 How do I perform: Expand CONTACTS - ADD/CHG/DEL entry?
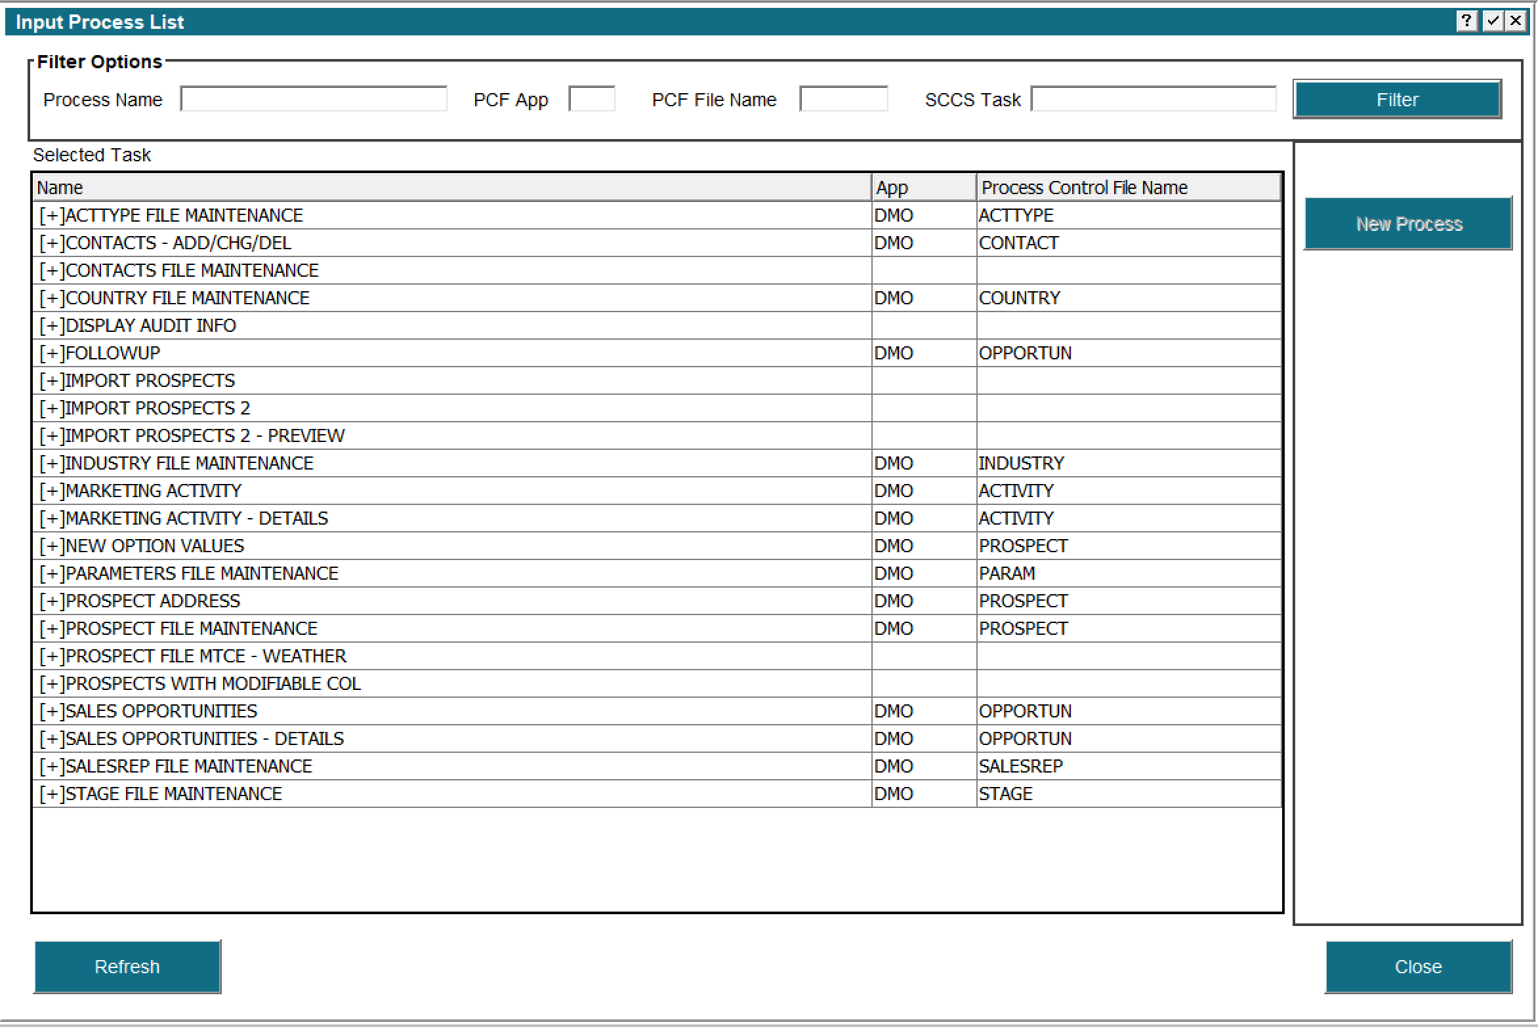pos(51,242)
